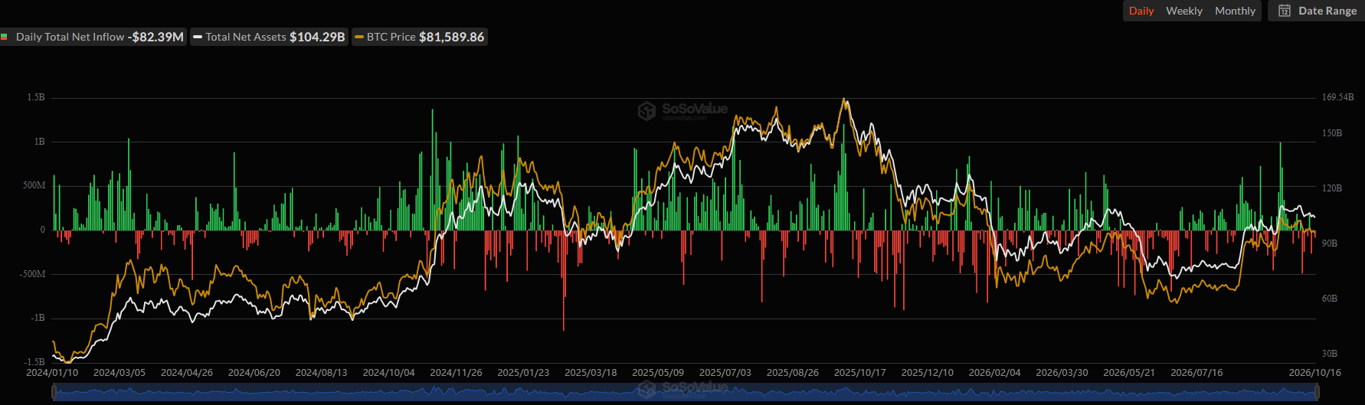The height and width of the screenshot is (405, 1365).
Task: Click the $104.29B net assets value
Action: 317,37
